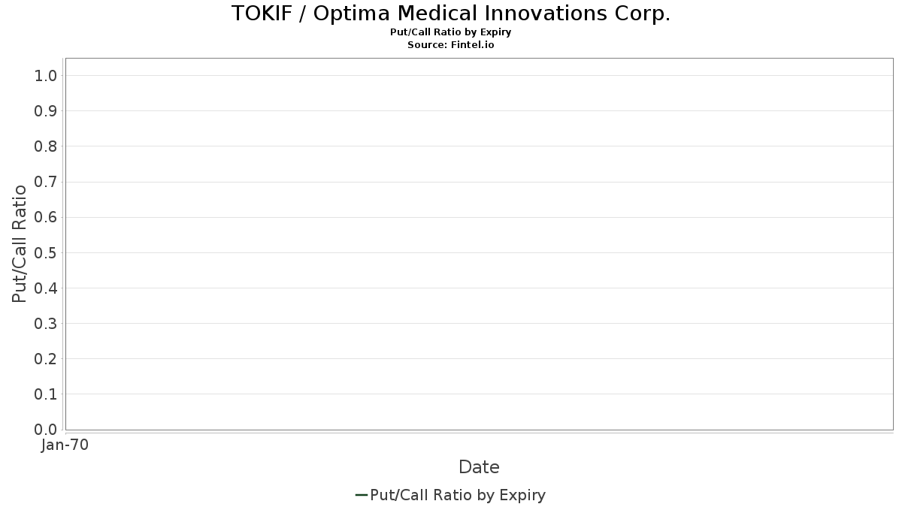Click the 0.5 y-axis label

click(x=46, y=252)
